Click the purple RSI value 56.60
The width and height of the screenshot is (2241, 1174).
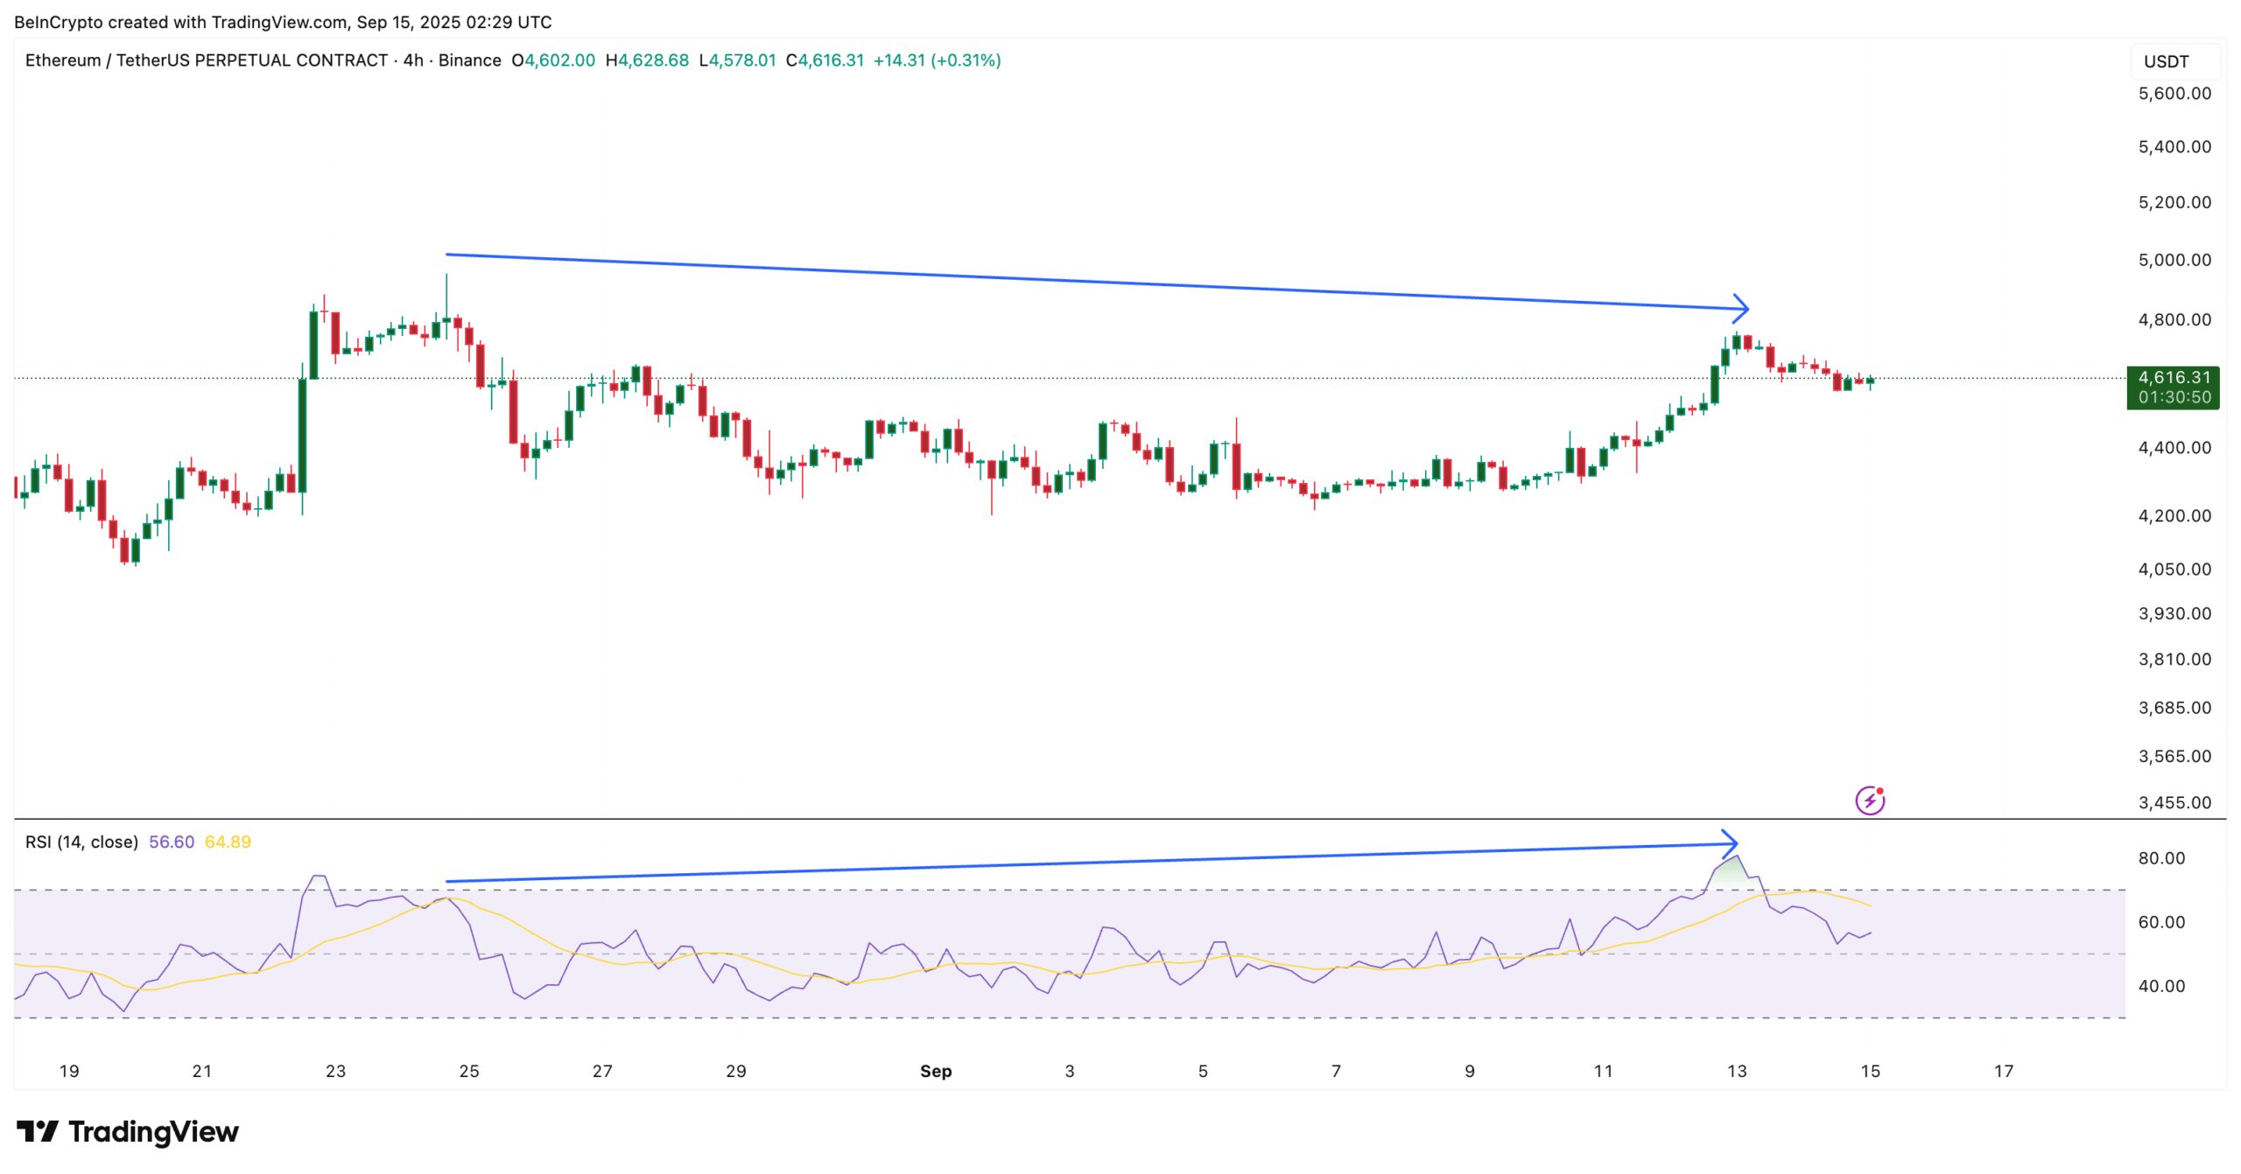click(x=172, y=841)
